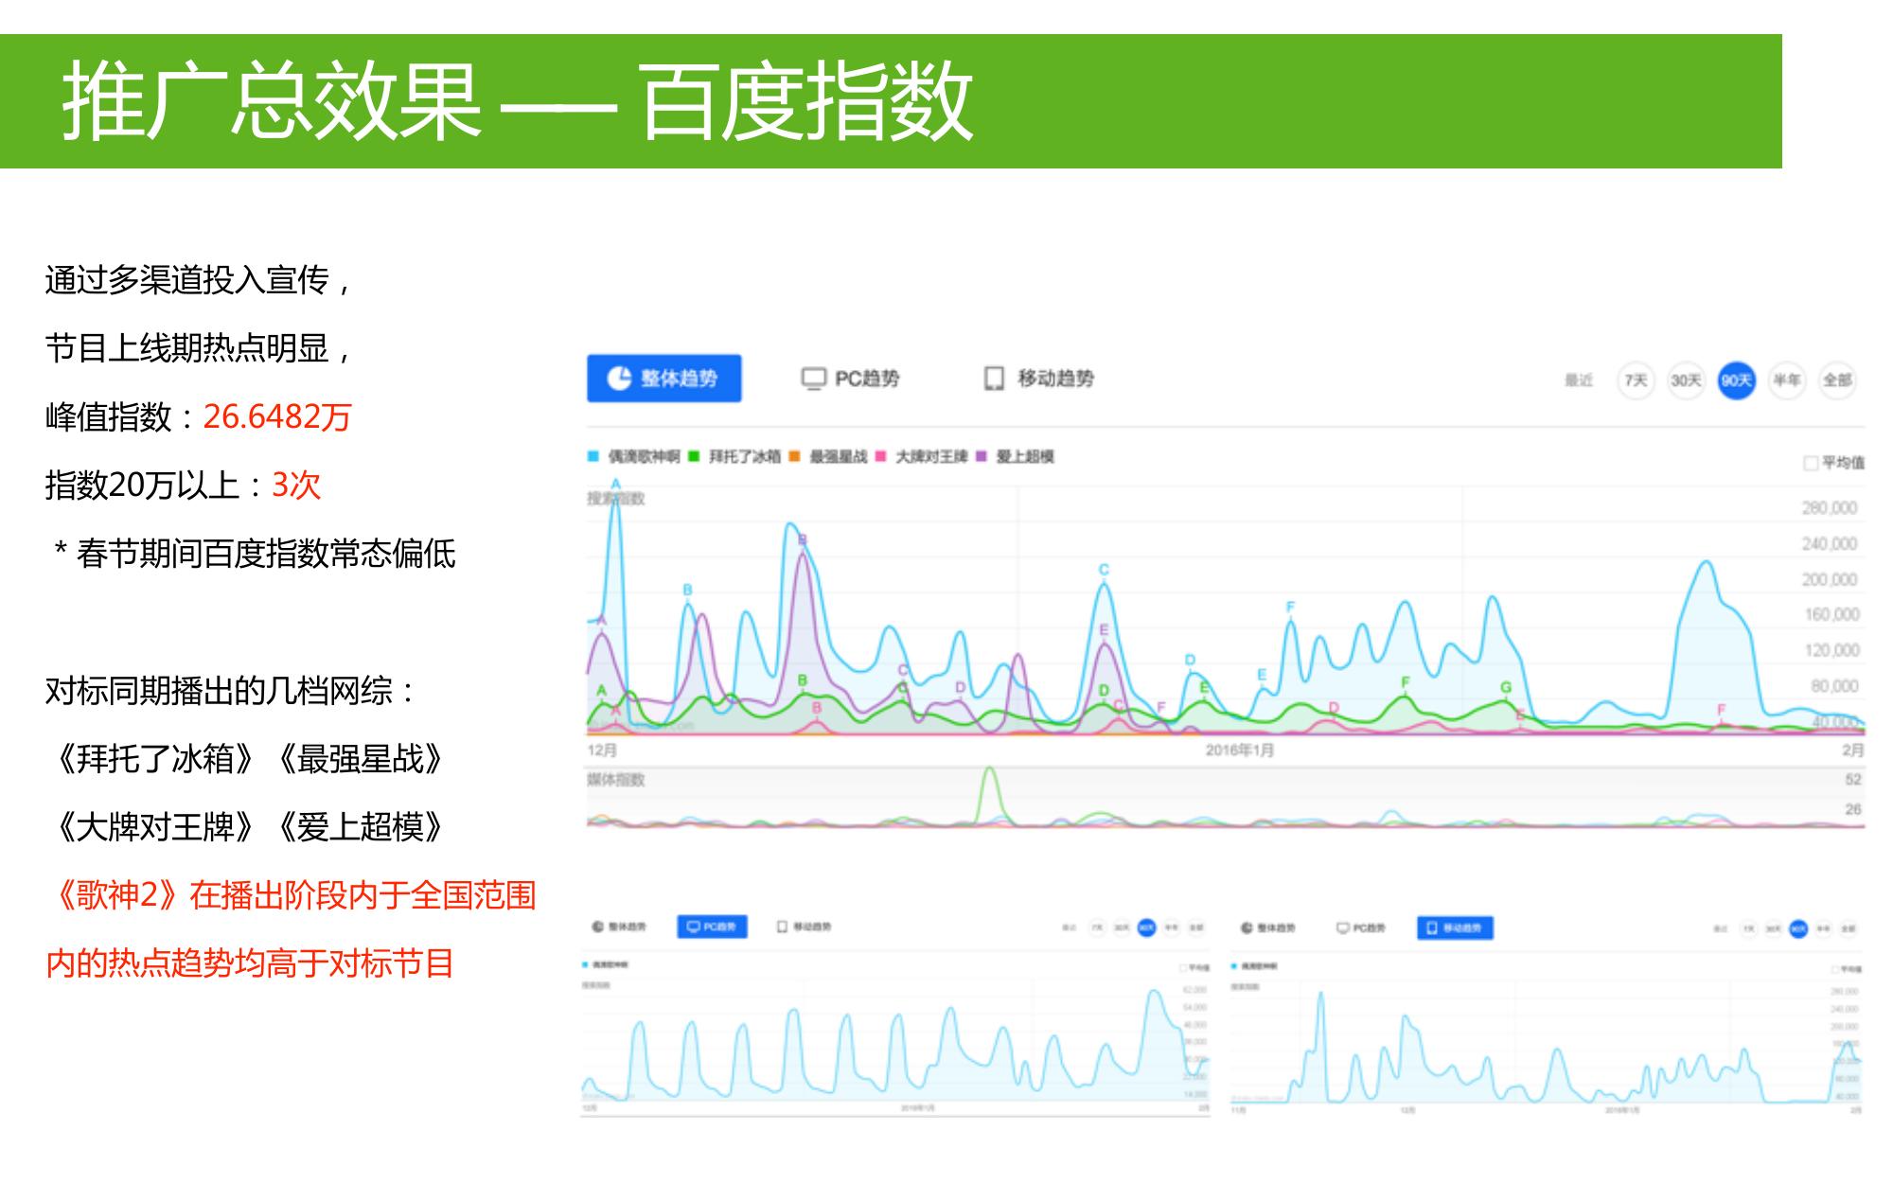Click the 2016年1月 axis label in main chart
The height and width of the screenshot is (1183, 1893).
[1240, 750]
